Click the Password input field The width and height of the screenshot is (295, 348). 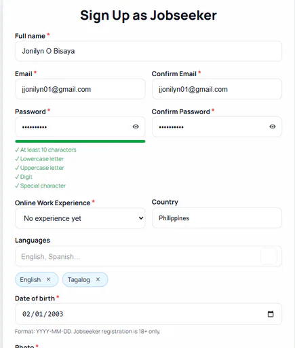(x=80, y=126)
